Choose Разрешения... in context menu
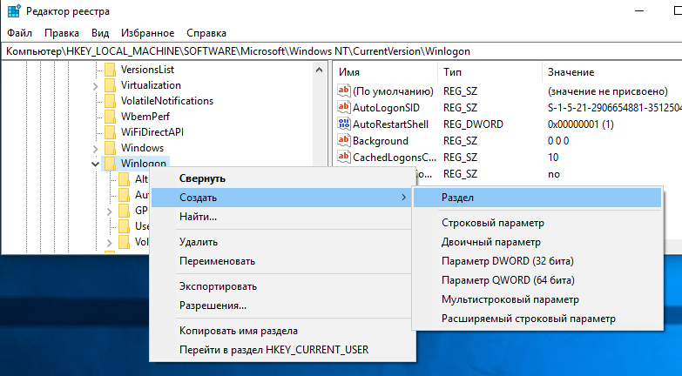682x376 pixels. tap(213, 305)
